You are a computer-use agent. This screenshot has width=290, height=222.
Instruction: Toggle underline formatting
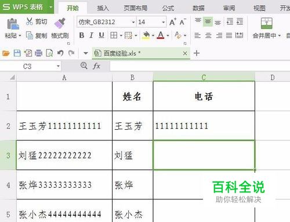click(101, 35)
